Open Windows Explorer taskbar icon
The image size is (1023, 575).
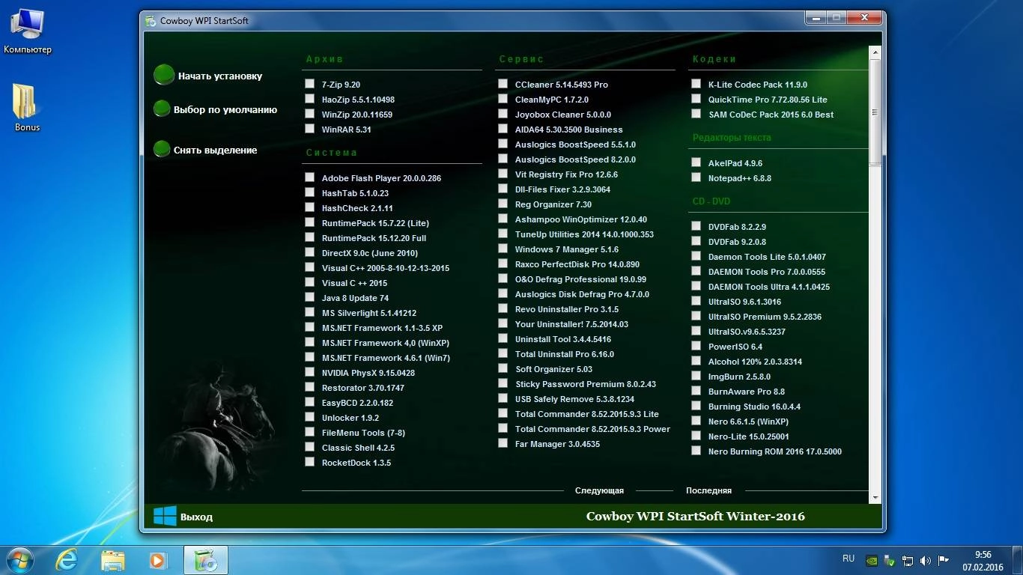pos(113,560)
